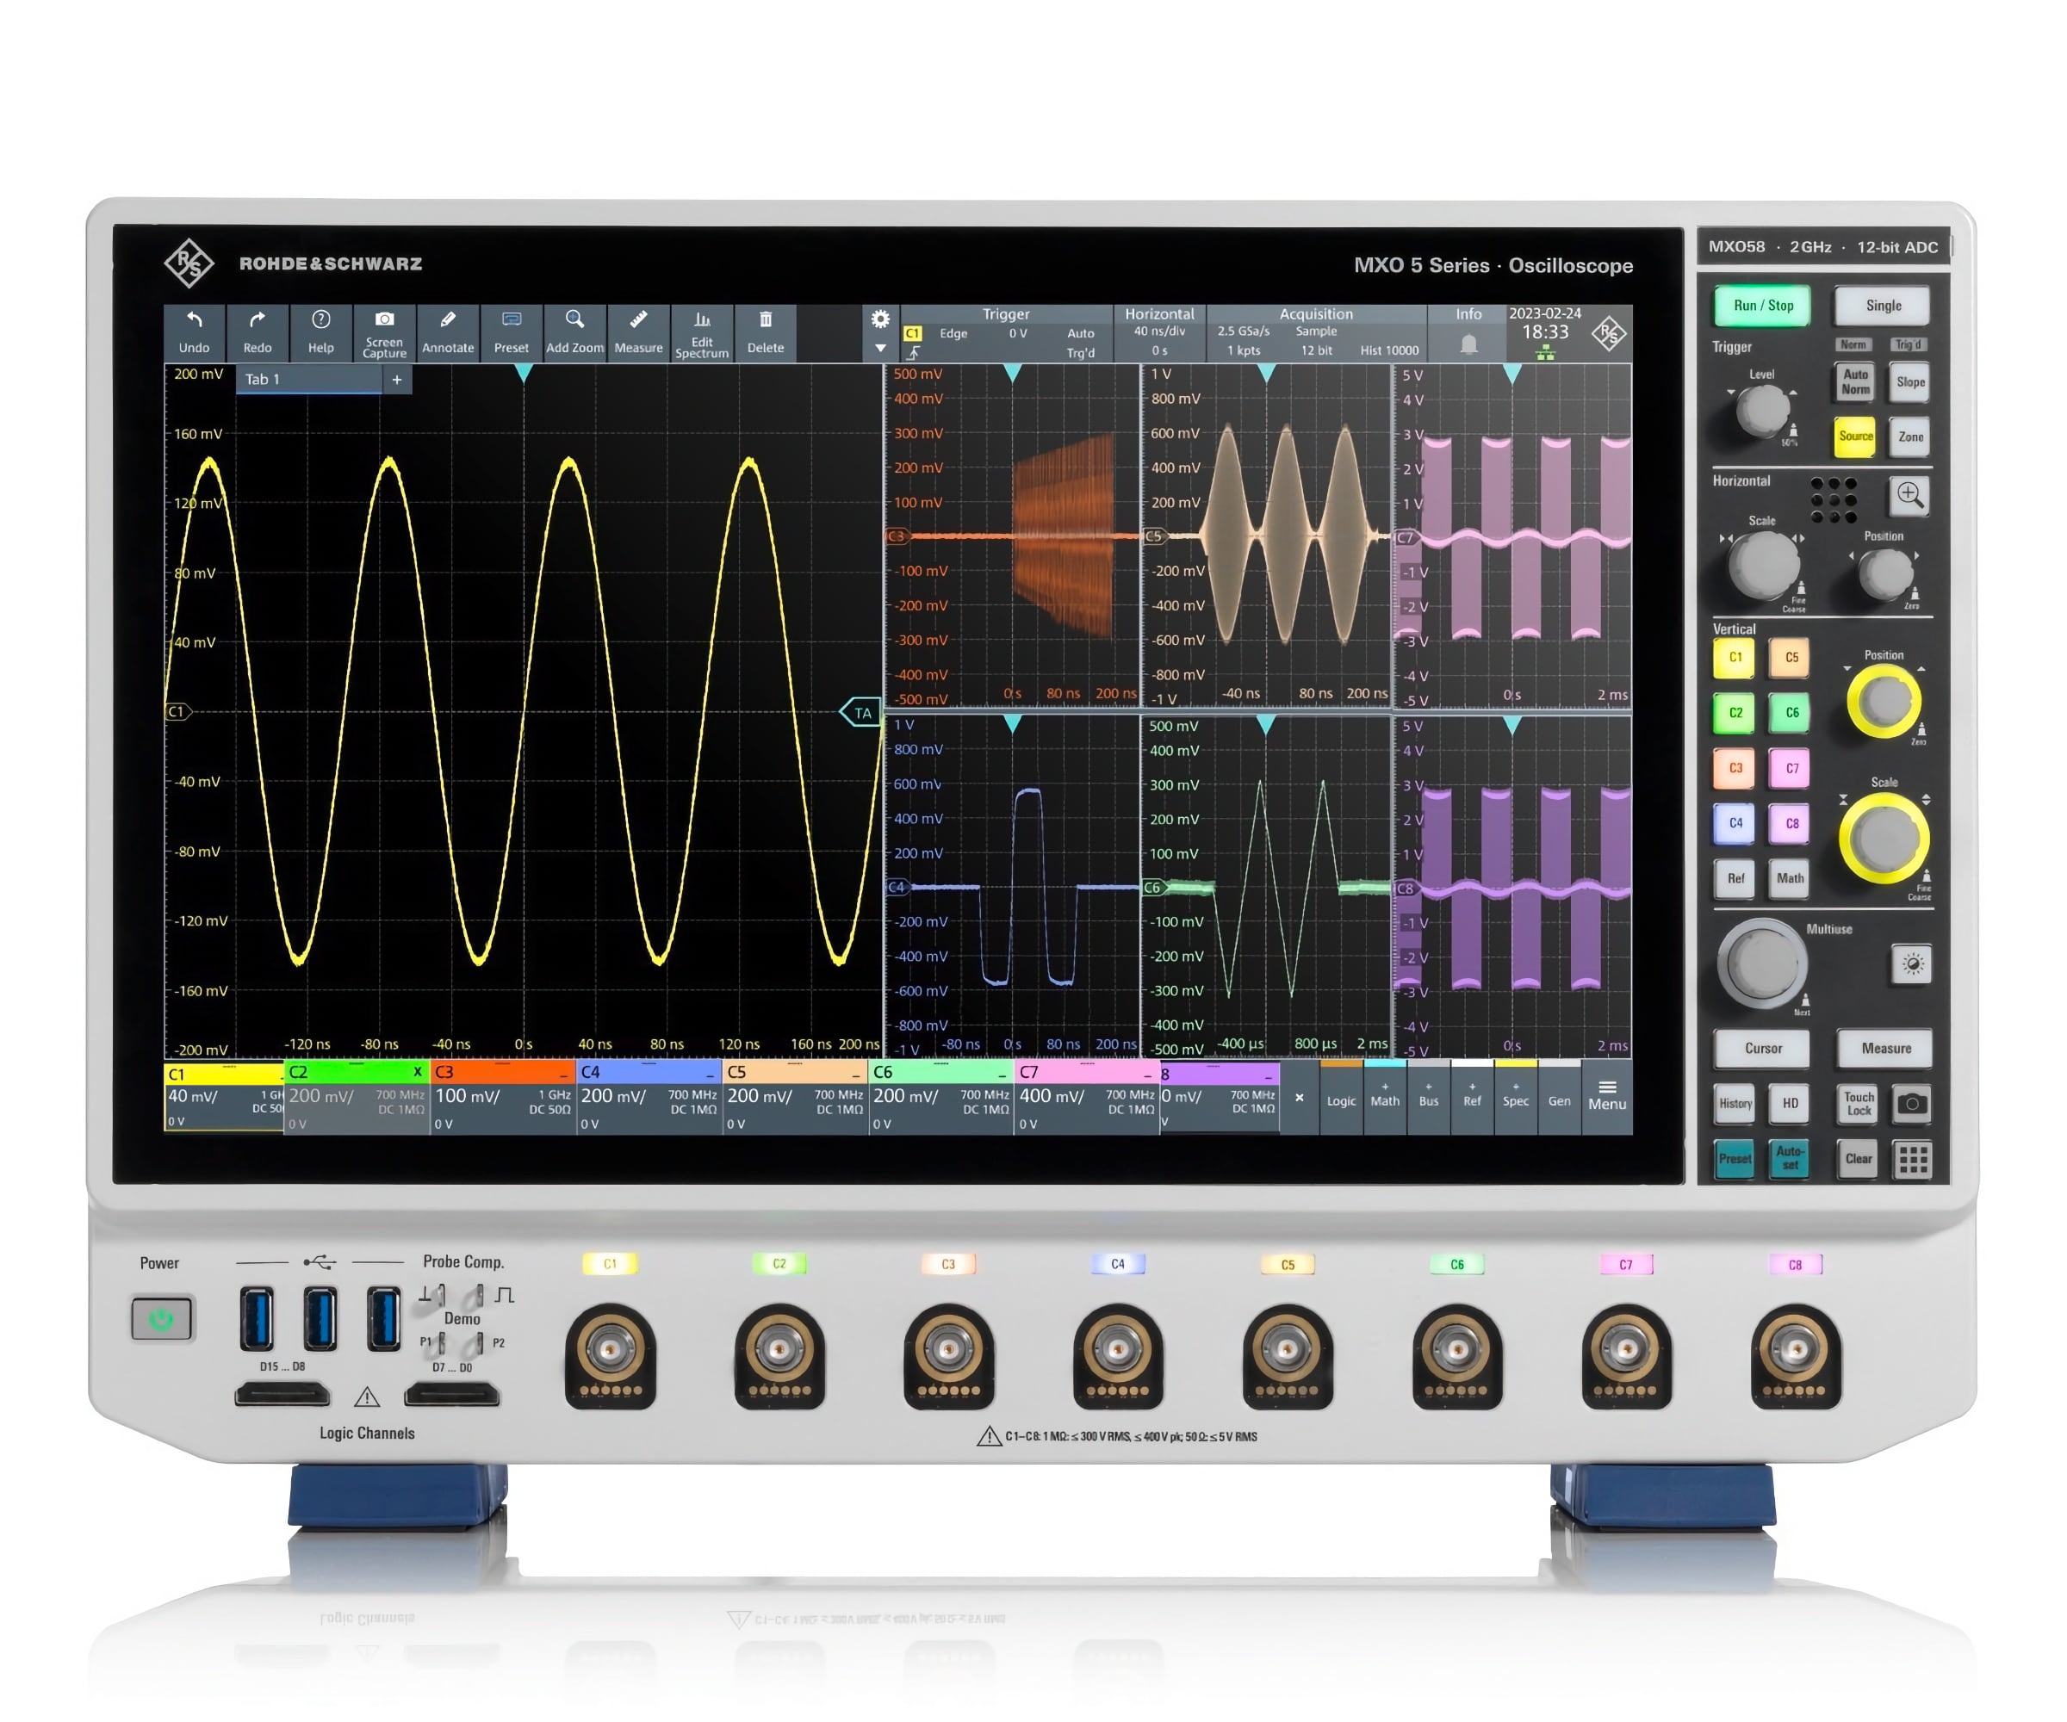This screenshot has height=1722, width=2067.
Task: Minimize the C6 channel tab
Action: [x=1002, y=1075]
